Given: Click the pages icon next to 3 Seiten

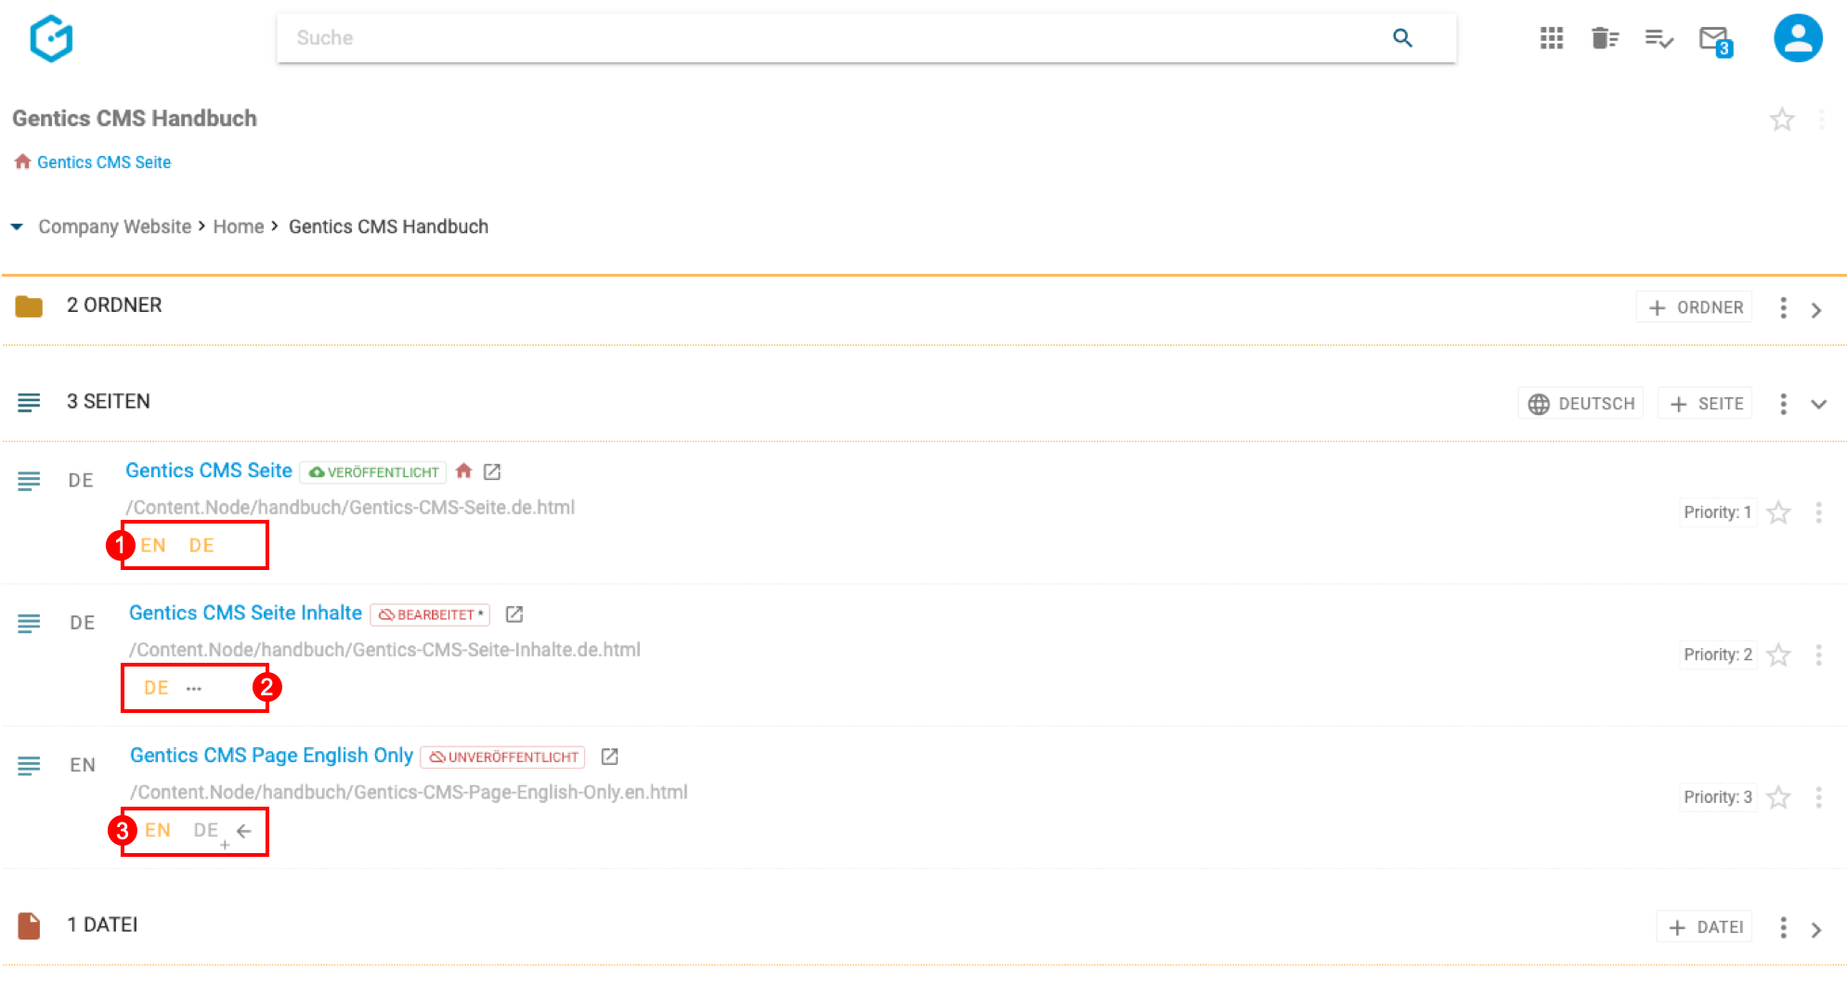Looking at the screenshot, I should pos(29,402).
